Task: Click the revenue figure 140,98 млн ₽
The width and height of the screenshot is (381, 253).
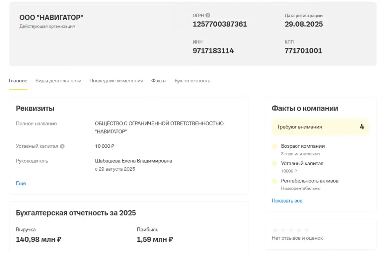Action: (x=39, y=239)
